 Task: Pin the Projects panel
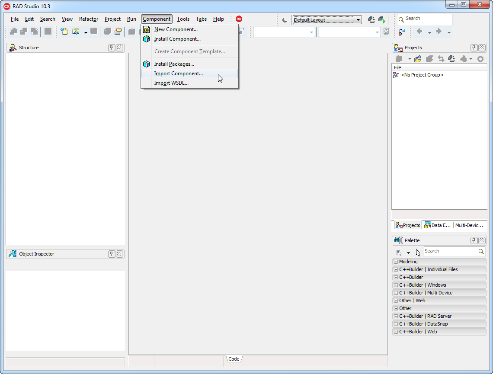(x=474, y=48)
